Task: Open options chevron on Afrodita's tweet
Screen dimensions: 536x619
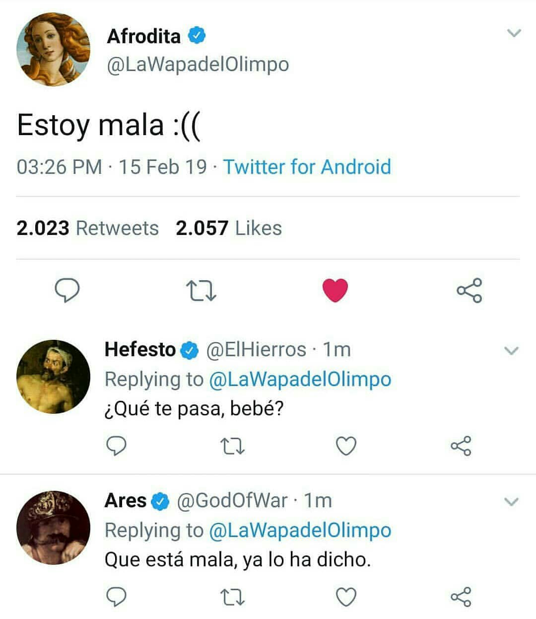Action: pyautogui.click(x=514, y=34)
